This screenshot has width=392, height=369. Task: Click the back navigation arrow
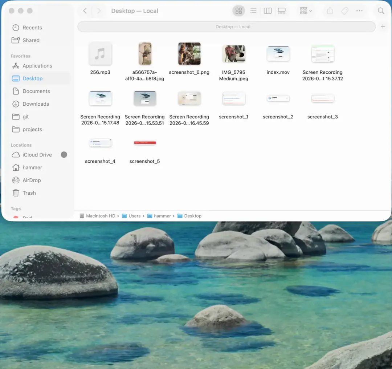tap(85, 11)
